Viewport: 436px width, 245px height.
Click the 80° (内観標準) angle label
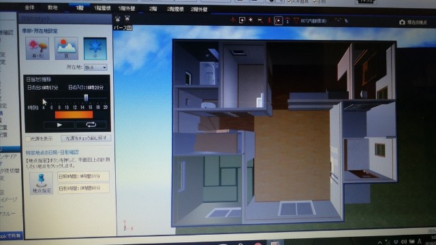point(313,21)
